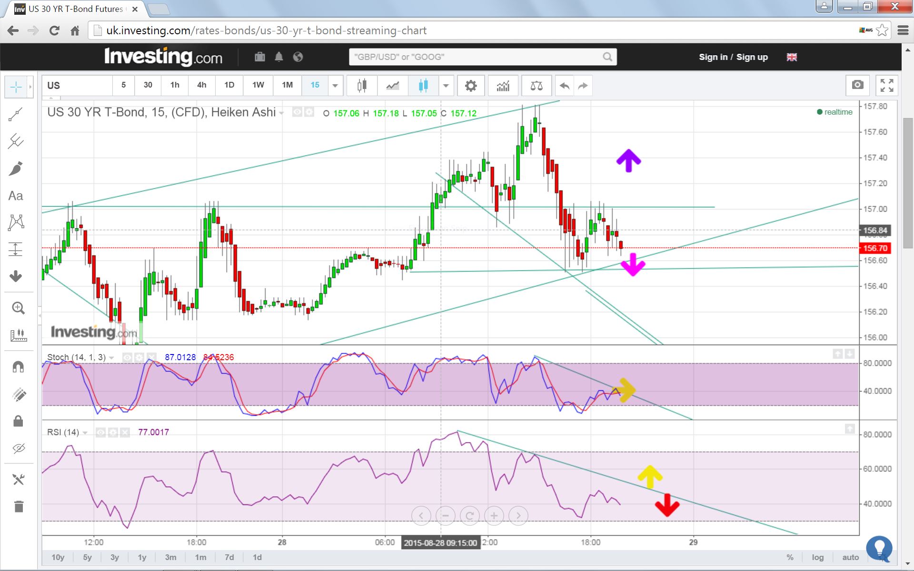
Task: Switch to the 4h interval
Action: 202,85
